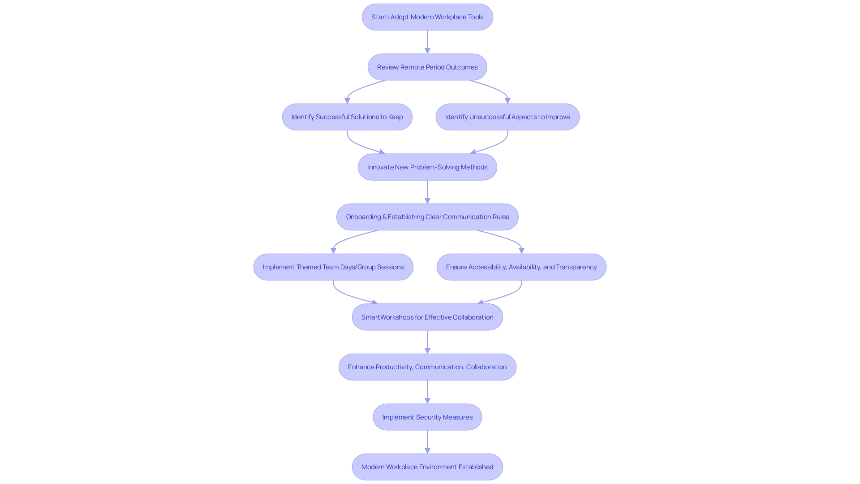Click the Review Remote Period Outcomes node
Screen dimensions: 860x484
point(427,67)
